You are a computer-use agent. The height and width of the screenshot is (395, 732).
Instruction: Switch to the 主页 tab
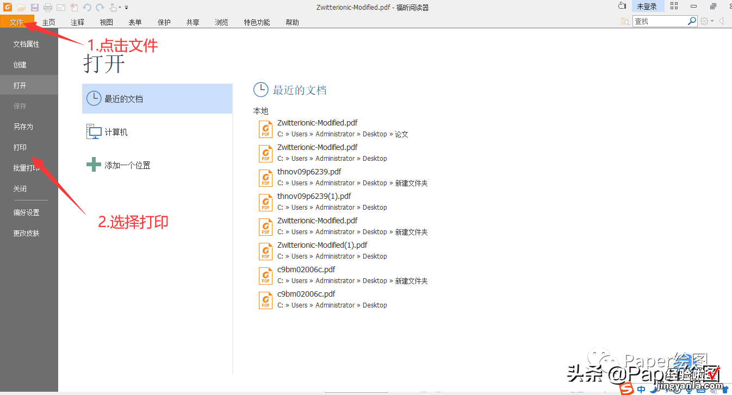pyautogui.click(x=49, y=22)
